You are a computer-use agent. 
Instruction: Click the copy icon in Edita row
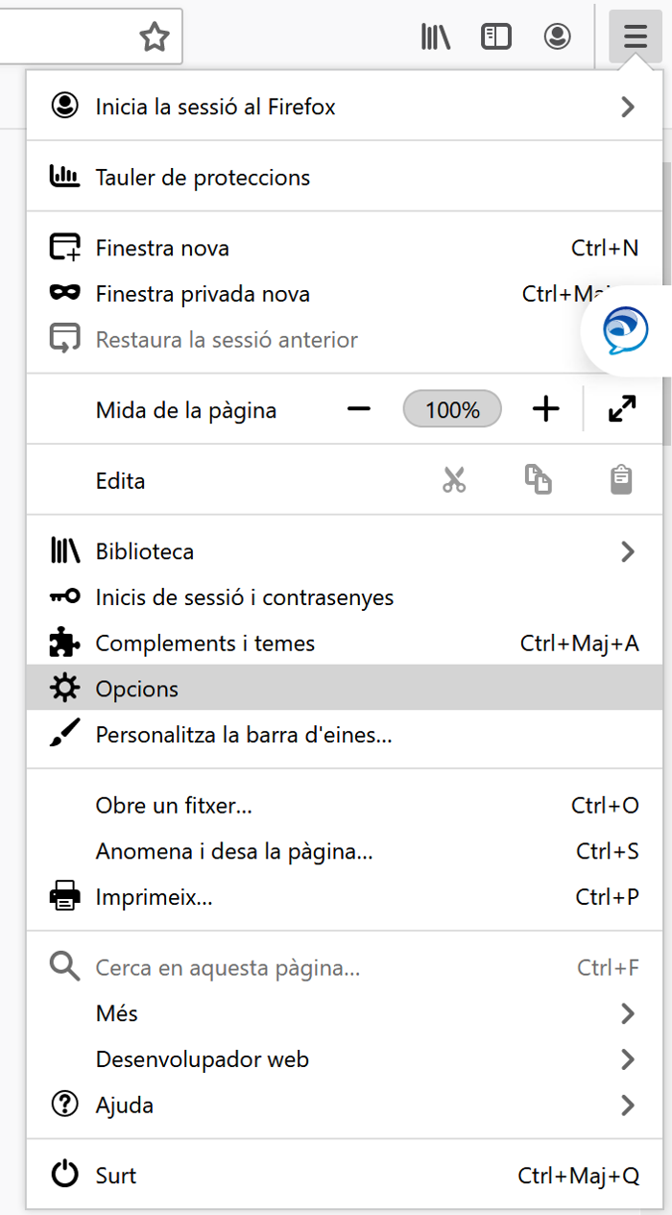[539, 480]
